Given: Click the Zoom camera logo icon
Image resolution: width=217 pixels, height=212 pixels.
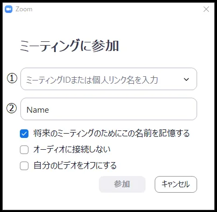Looking at the screenshot, I should [9, 9].
